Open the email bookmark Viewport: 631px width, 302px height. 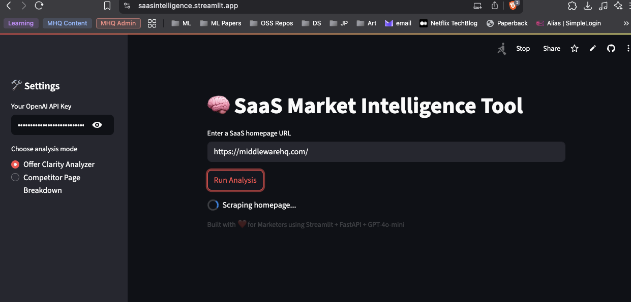click(x=398, y=23)
